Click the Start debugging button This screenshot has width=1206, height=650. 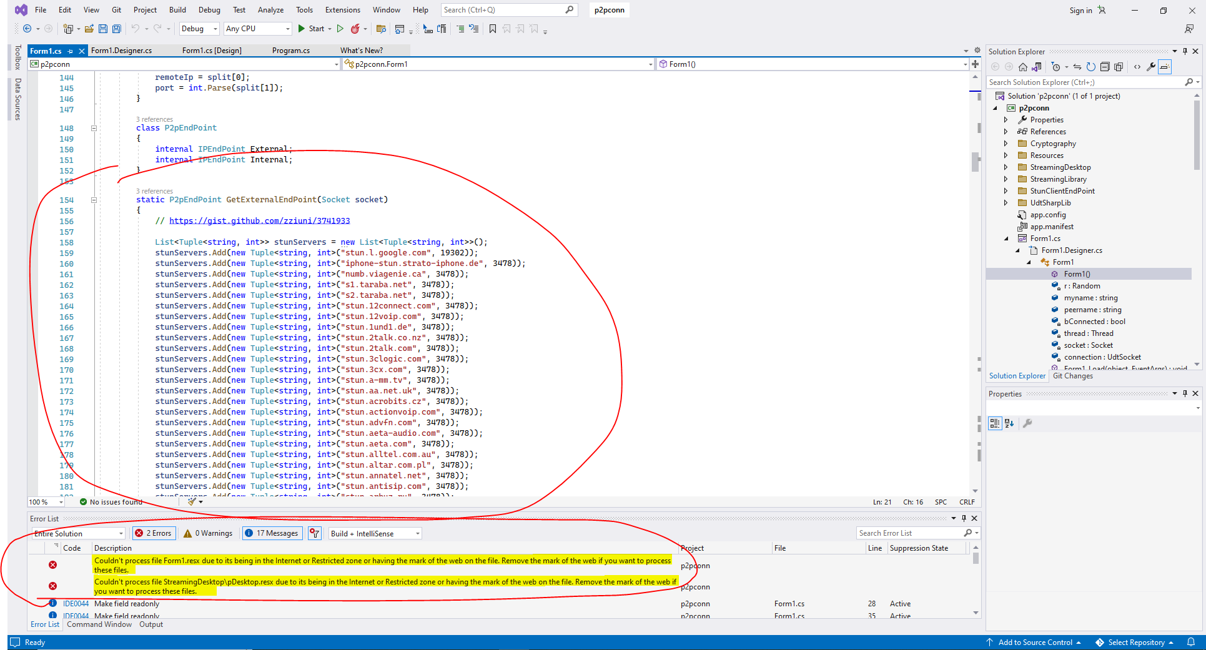[x=311, y=29]
